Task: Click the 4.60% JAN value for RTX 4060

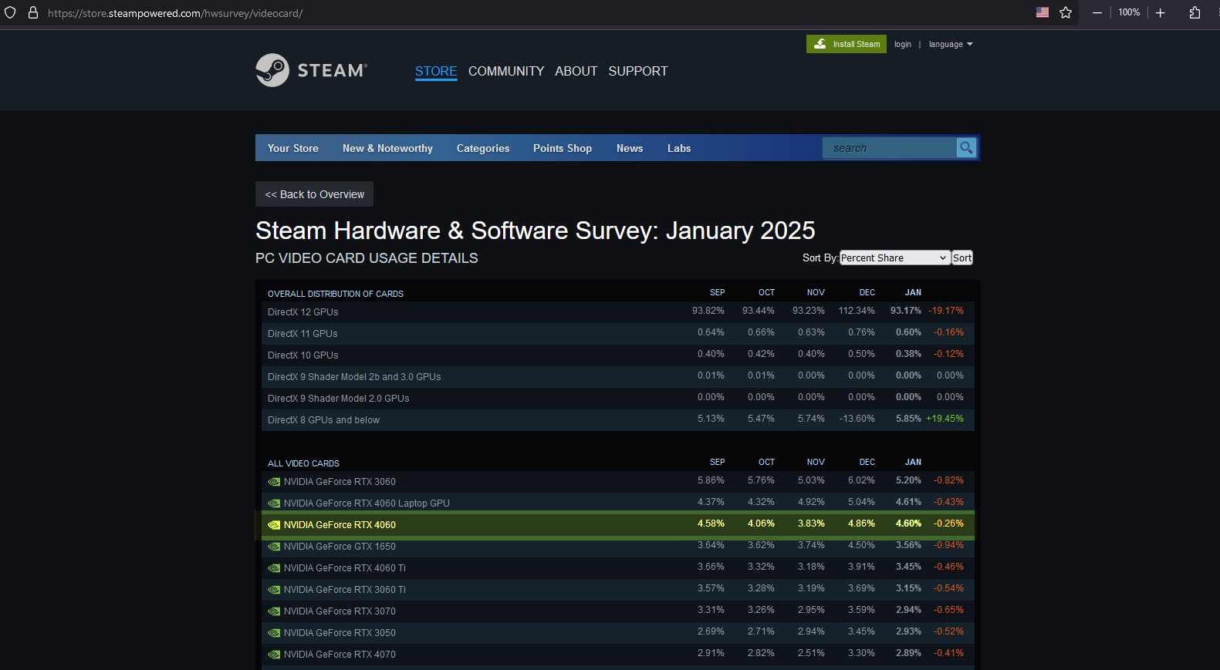Action: pyautogui.click(x=908, y=524)
